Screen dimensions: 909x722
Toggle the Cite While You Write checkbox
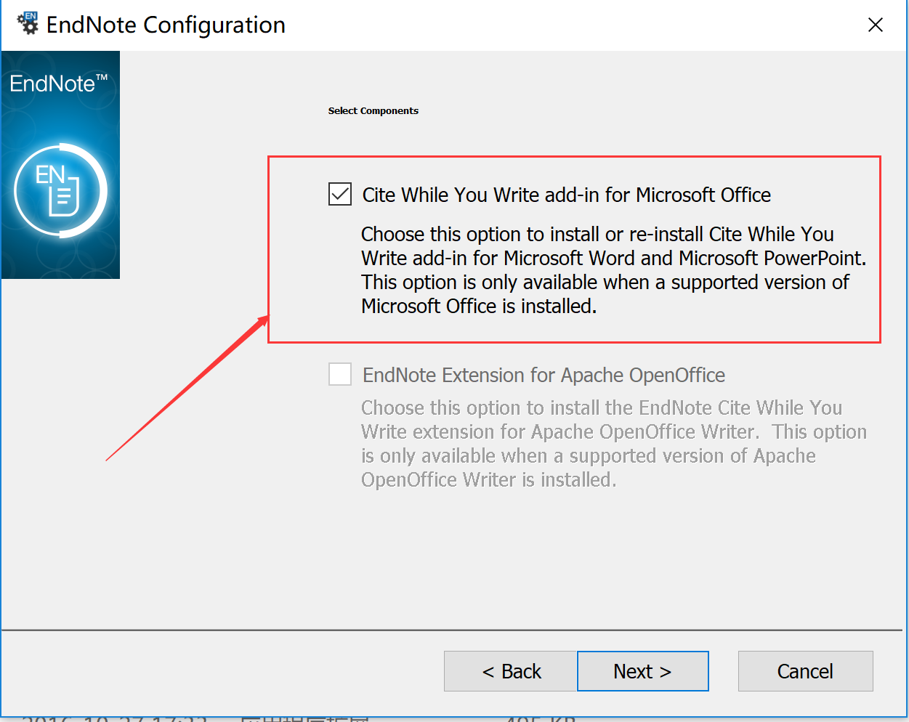(340, 194)
